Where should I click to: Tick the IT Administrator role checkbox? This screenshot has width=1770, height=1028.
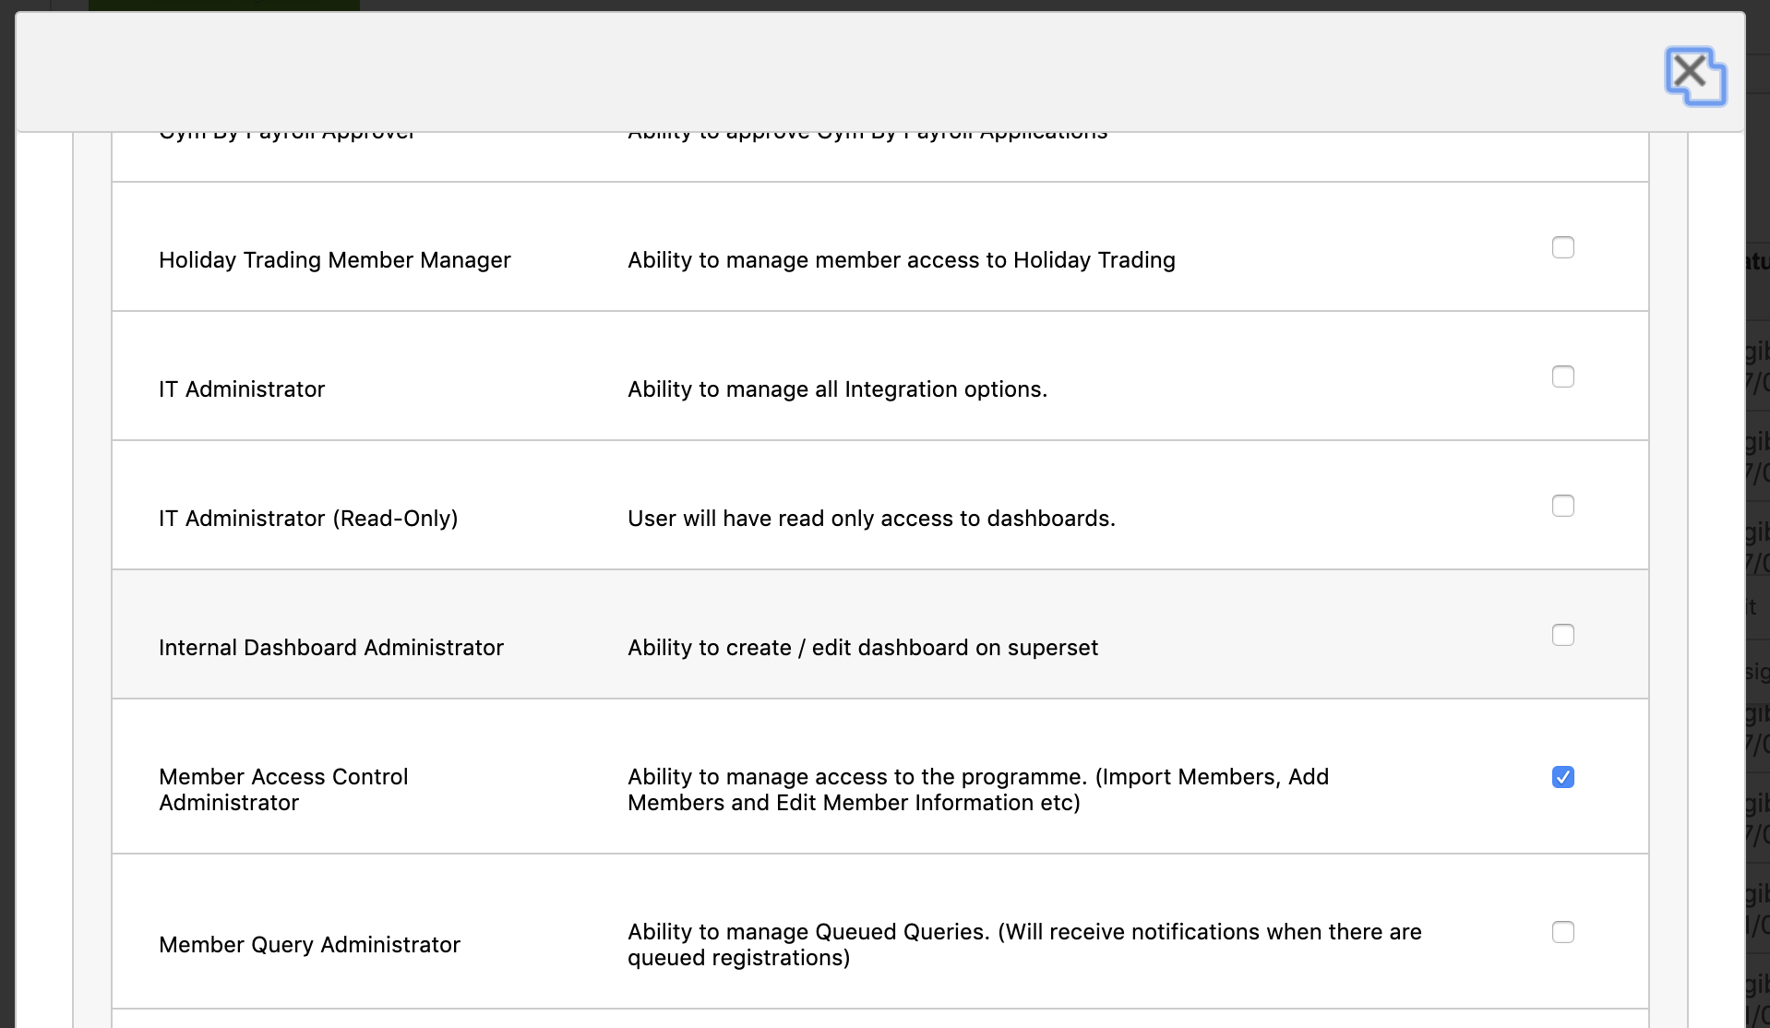click(1562, 377)
